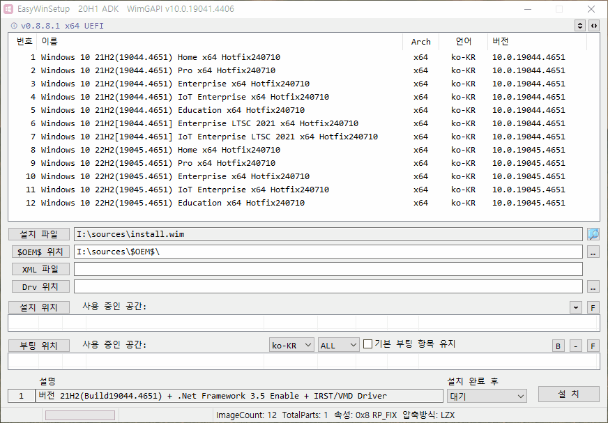Open the install location dropdown arrow button
This screenshot has width=608, height=423.
coord(576,307)
